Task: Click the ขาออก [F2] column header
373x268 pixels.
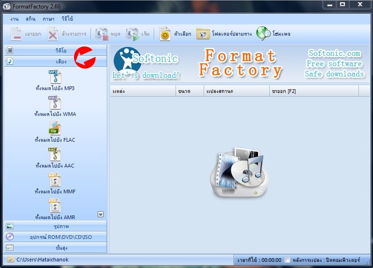Action: tap(314, 91)
